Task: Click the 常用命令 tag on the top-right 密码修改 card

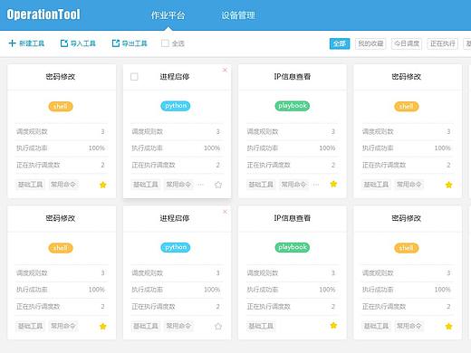Action: [x=409, y=185]
